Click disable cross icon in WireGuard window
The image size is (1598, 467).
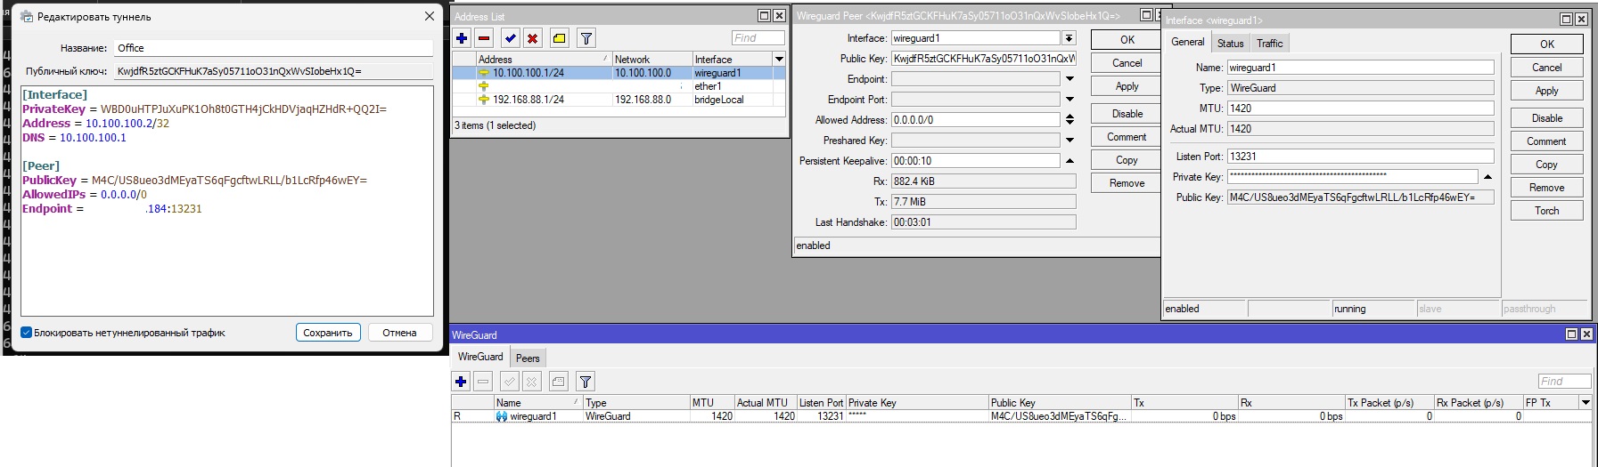[531, 382]
